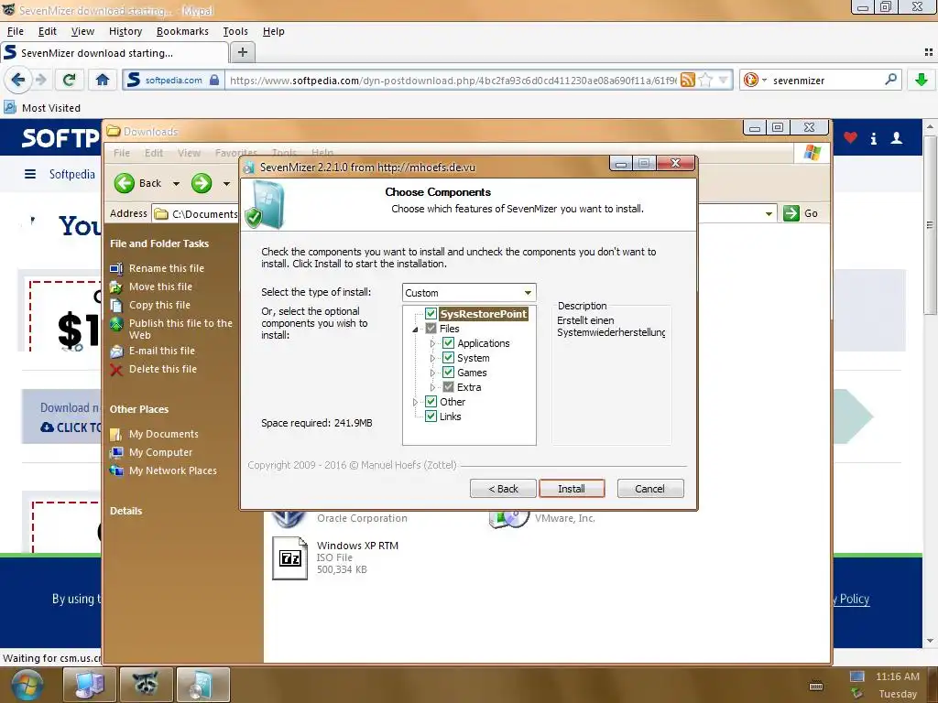
Task: Switch to Explorer taskbar button with computer icon
Action: (x=89, y=685)
